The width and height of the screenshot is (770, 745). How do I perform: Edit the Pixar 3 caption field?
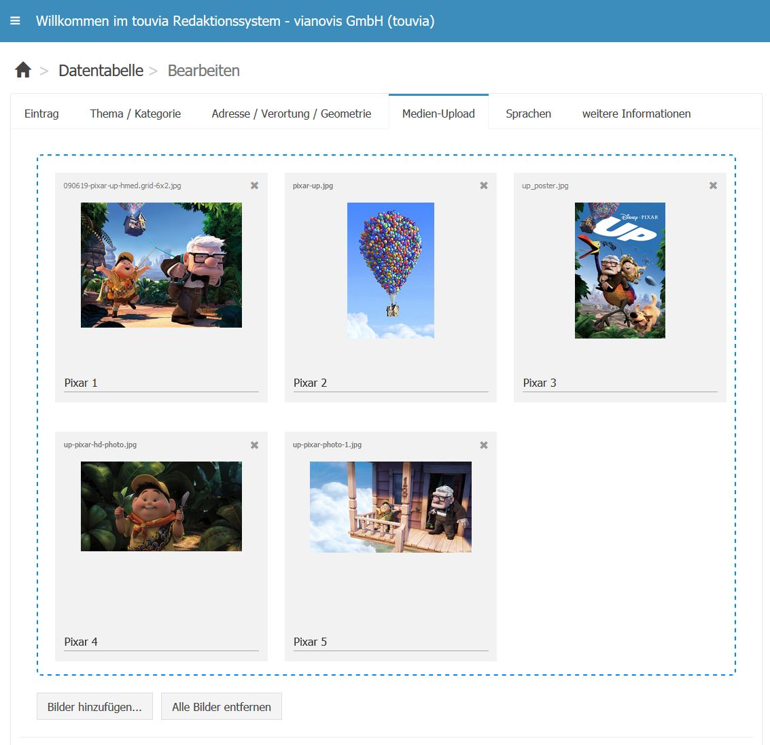click(x=620, y=383)
